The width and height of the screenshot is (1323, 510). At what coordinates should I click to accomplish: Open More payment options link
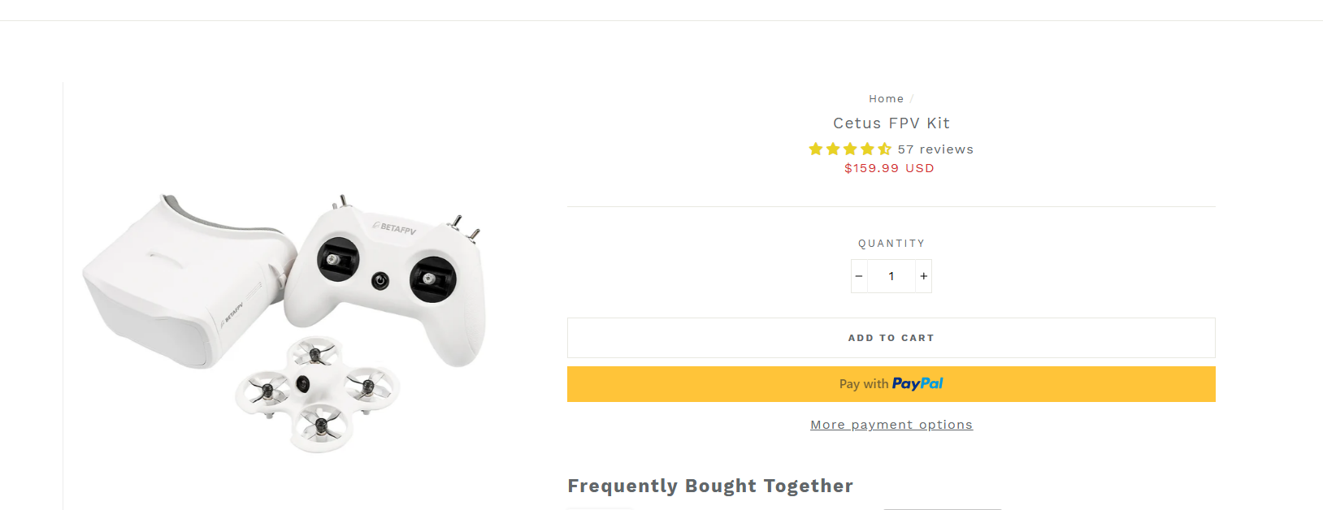(891, 425)
